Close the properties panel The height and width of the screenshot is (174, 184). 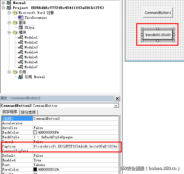(117, 98)
